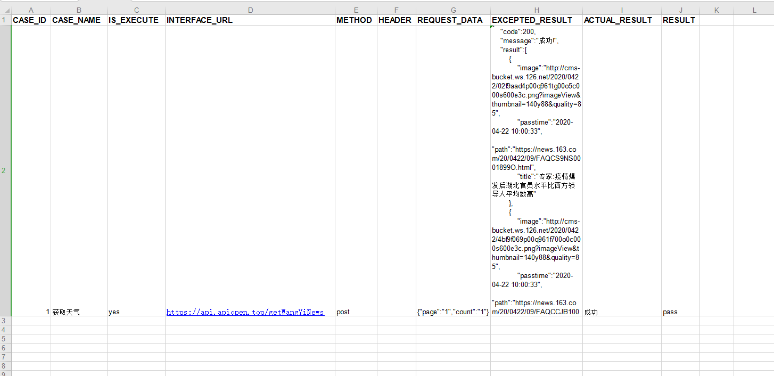
Task: Click the ACTUAL_RESULT header cell
Action: 622,20
